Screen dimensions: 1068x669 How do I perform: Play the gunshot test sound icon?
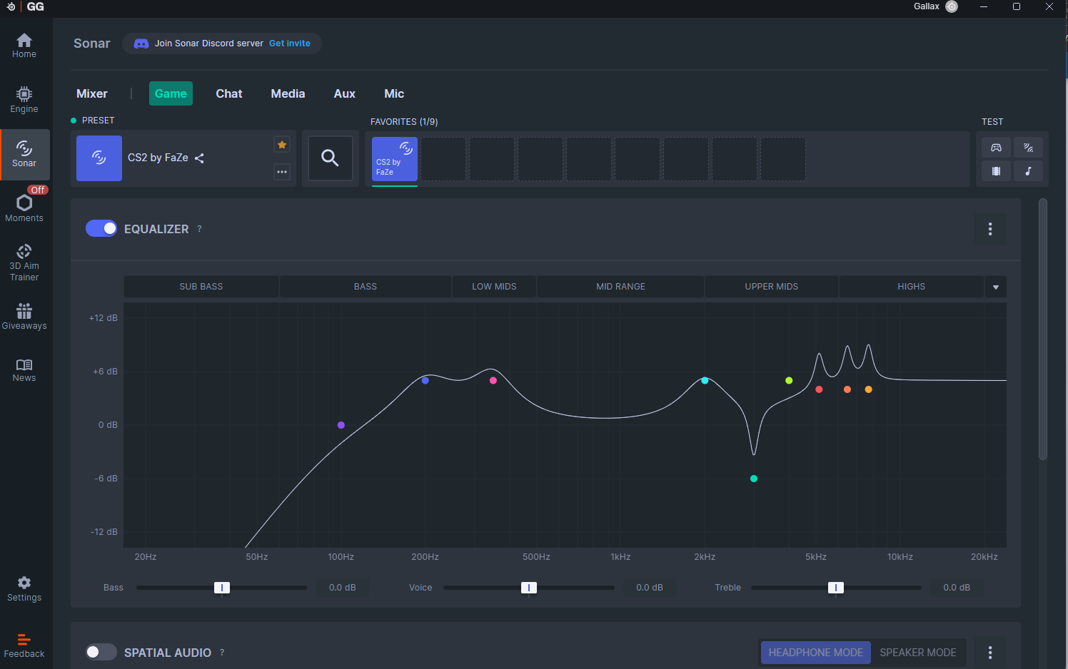pos(1028,148)
